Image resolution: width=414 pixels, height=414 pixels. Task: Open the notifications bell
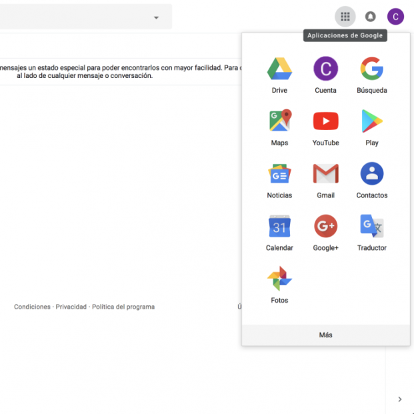point(371,17)
